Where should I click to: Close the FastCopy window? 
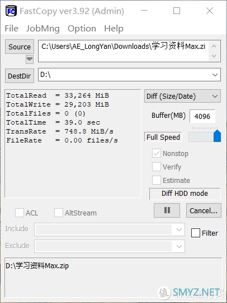210,11
